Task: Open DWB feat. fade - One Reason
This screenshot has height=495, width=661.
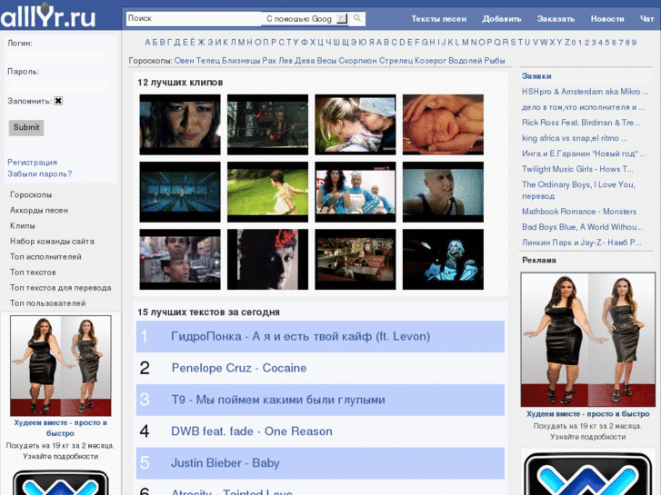Action: (x=252, y=431)
